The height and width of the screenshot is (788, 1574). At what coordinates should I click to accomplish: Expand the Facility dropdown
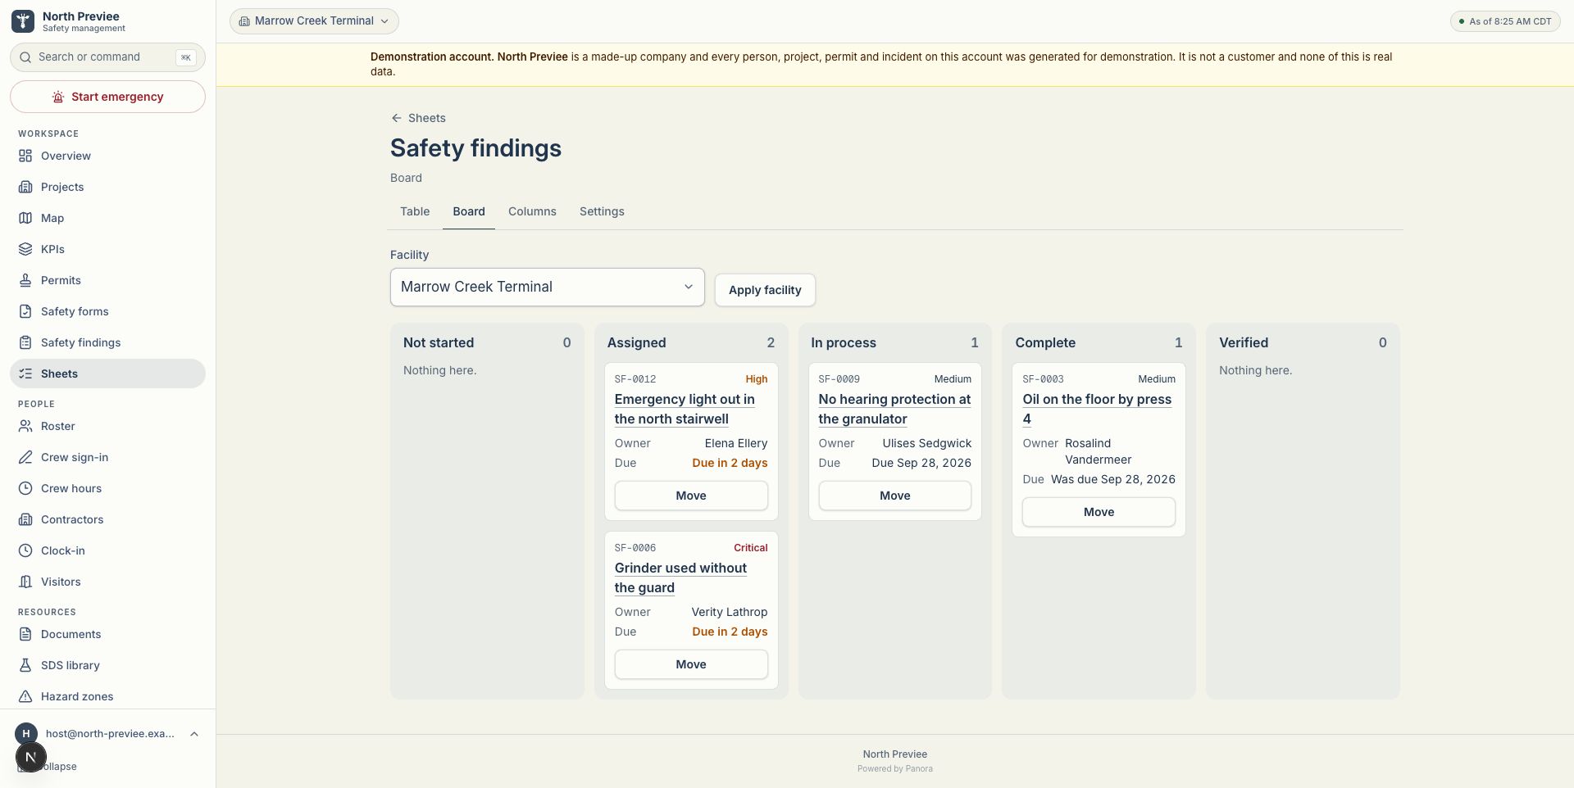[x=547, y=287]
